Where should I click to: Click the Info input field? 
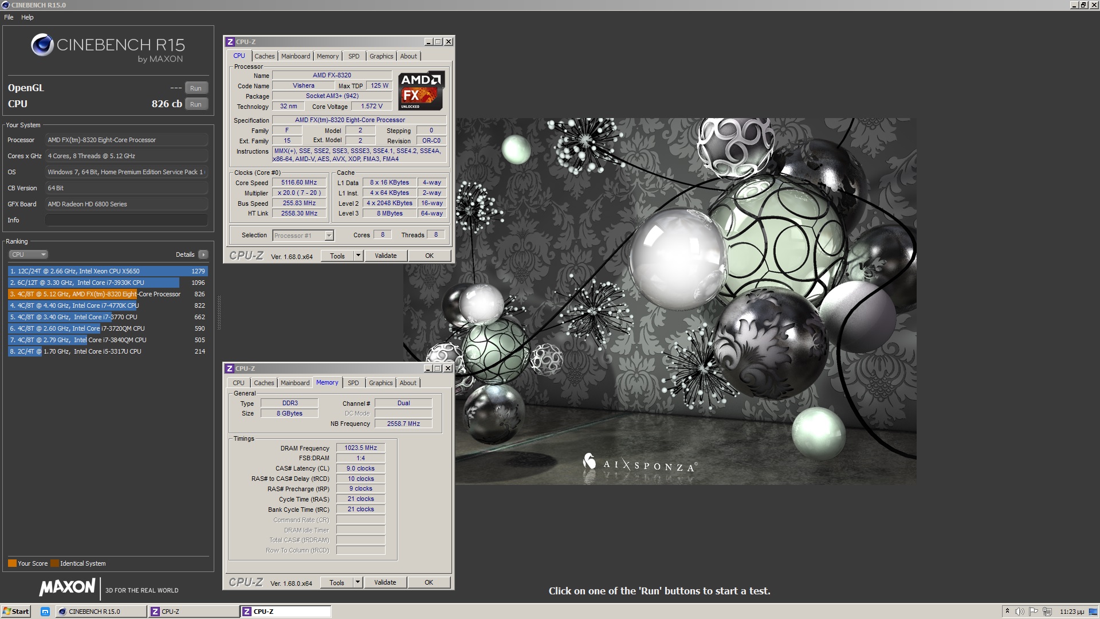(x=127, y=220)
